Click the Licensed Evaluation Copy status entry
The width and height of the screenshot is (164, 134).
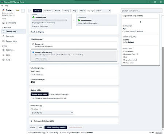pos(38,133)
